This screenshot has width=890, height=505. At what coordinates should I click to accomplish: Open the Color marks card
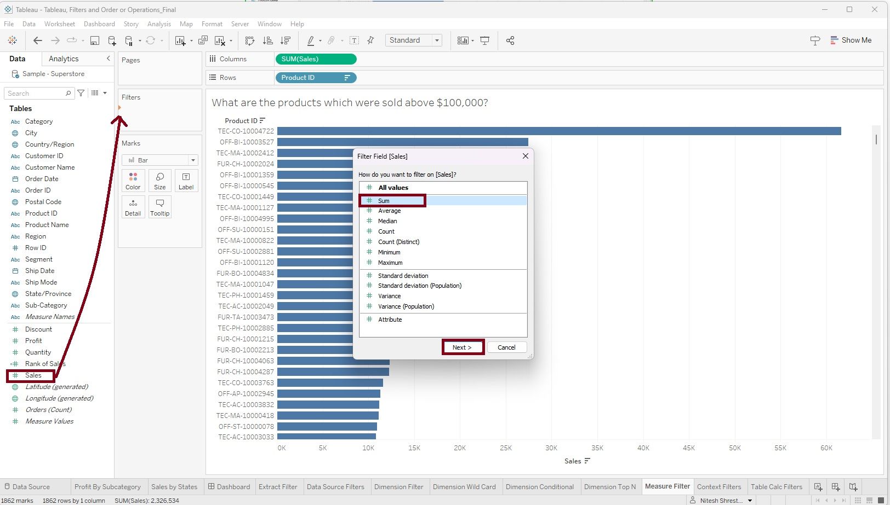(133, 181)
